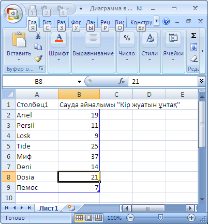The image size is (208, 224).
Task: Click the 100% zoom level
Action: (x=114, y=218)
